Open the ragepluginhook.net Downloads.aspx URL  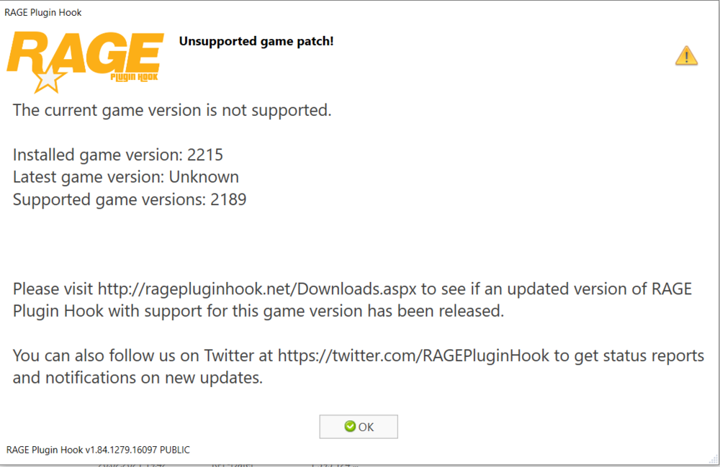257,289
